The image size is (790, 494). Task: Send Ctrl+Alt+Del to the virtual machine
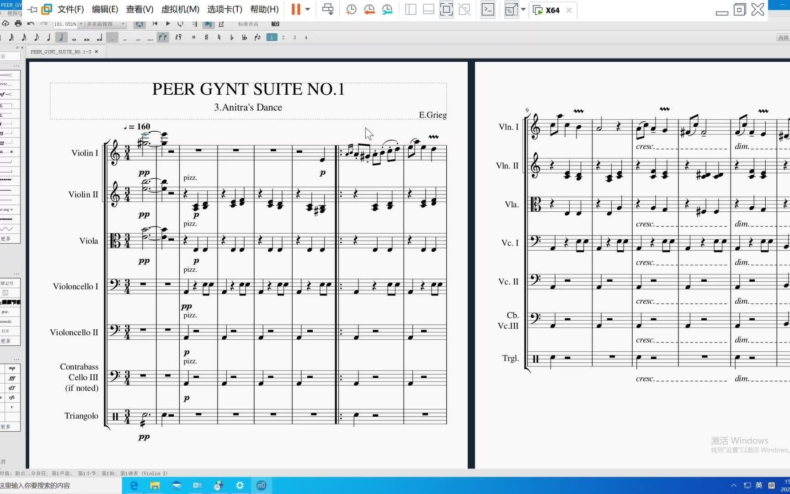point(328,9)
